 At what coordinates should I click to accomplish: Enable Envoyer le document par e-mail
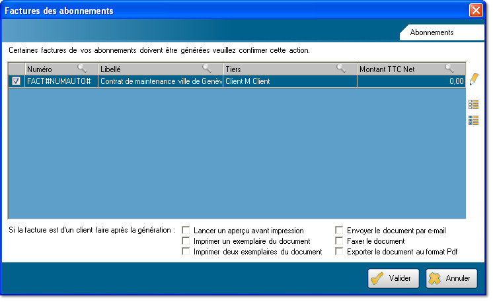pyautogui.click(x=339, y=231)
